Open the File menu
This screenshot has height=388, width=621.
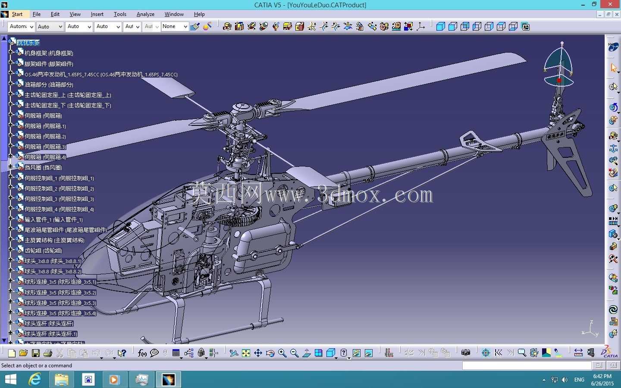click(x=37, y=14)
